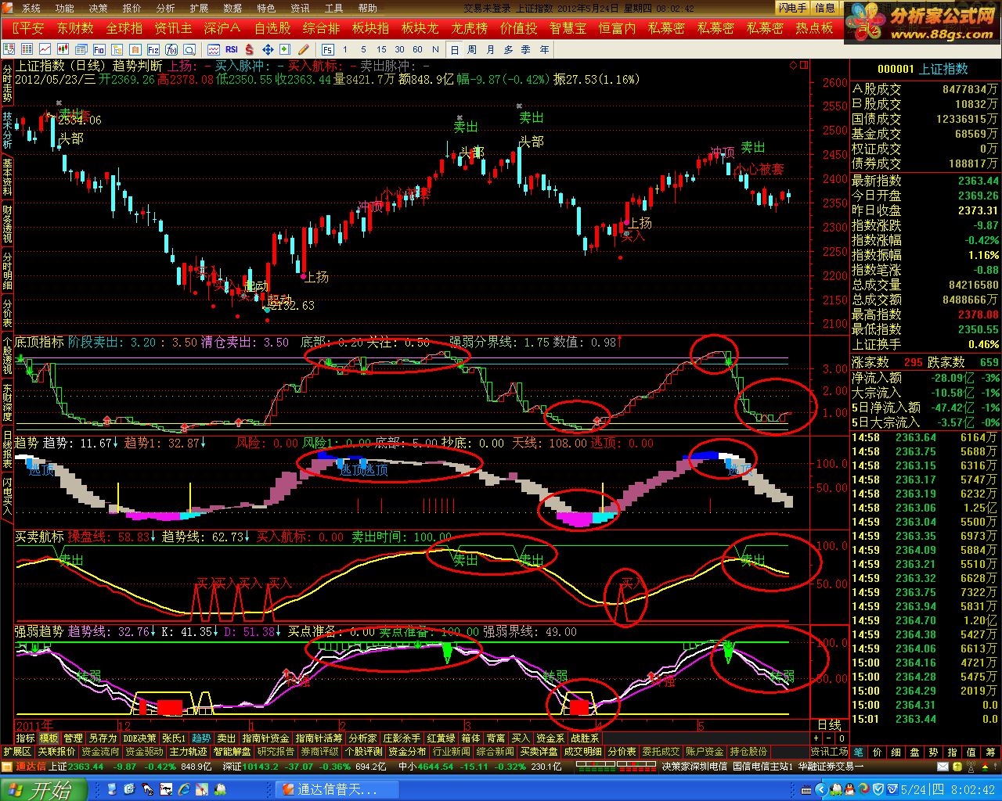This screenshot has height=801, width=1002.
Task: Click the Fi2 toolbar icon
Action: click(x=153, y=49)
